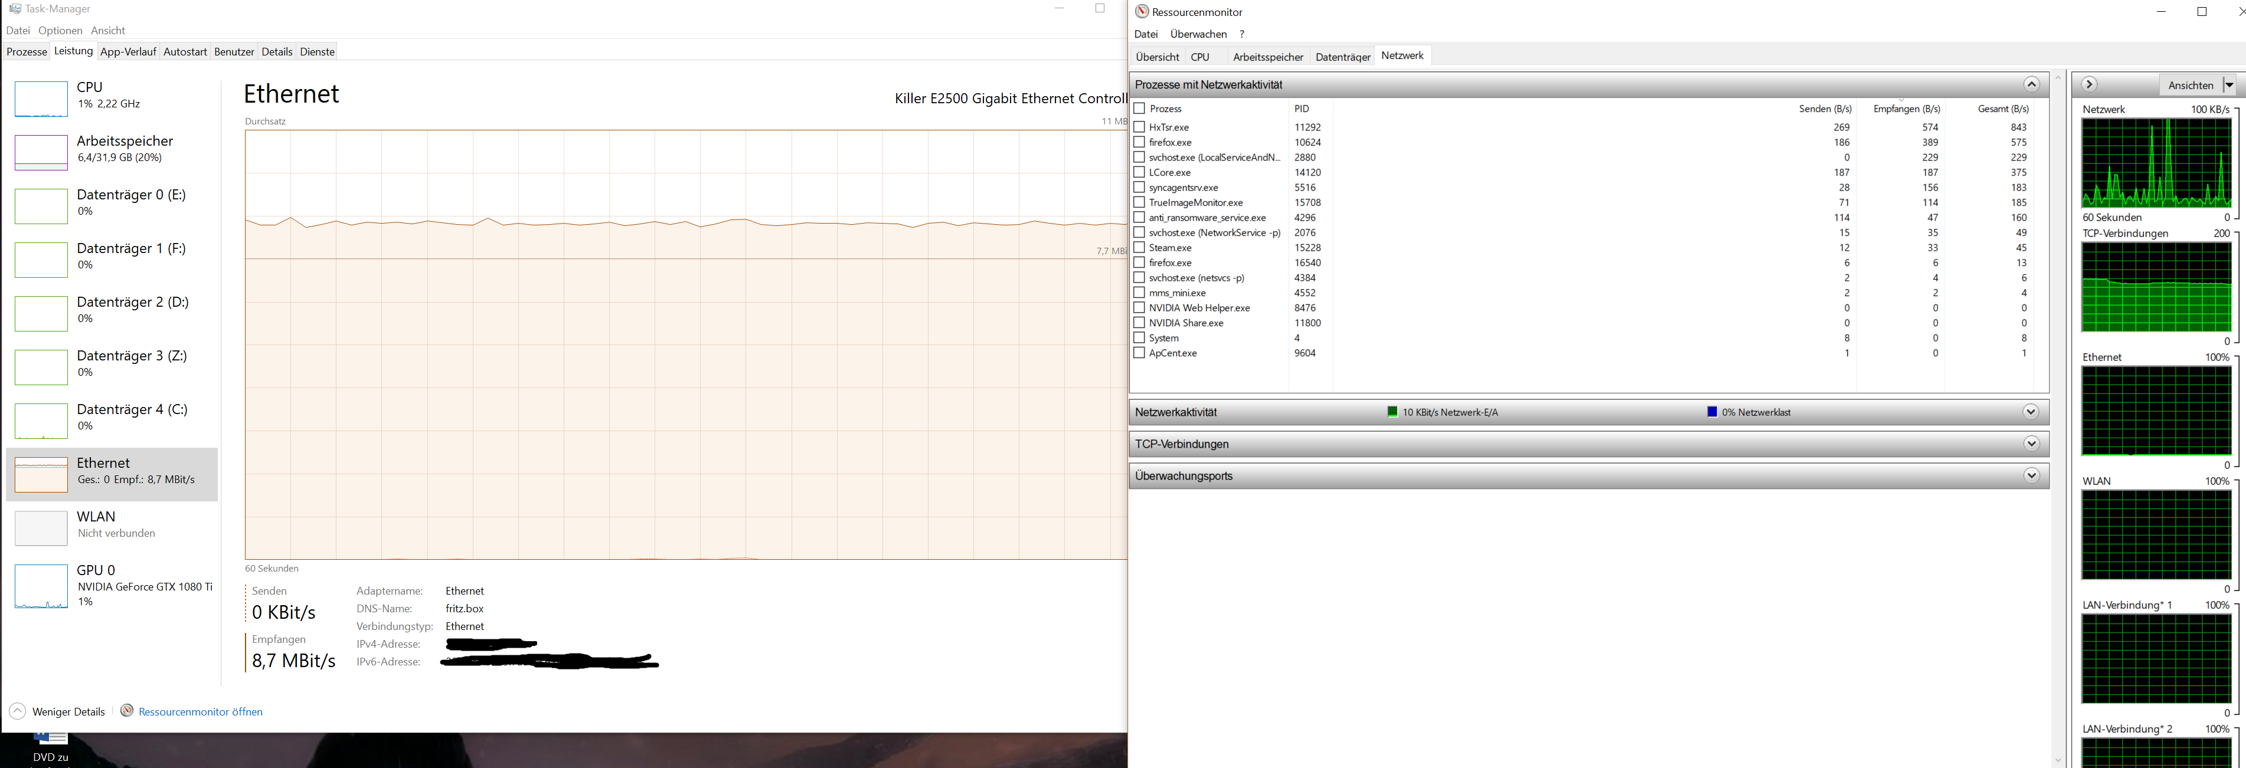Check the firefox.exe PID 10624 checkbox

pos(1139,142)
